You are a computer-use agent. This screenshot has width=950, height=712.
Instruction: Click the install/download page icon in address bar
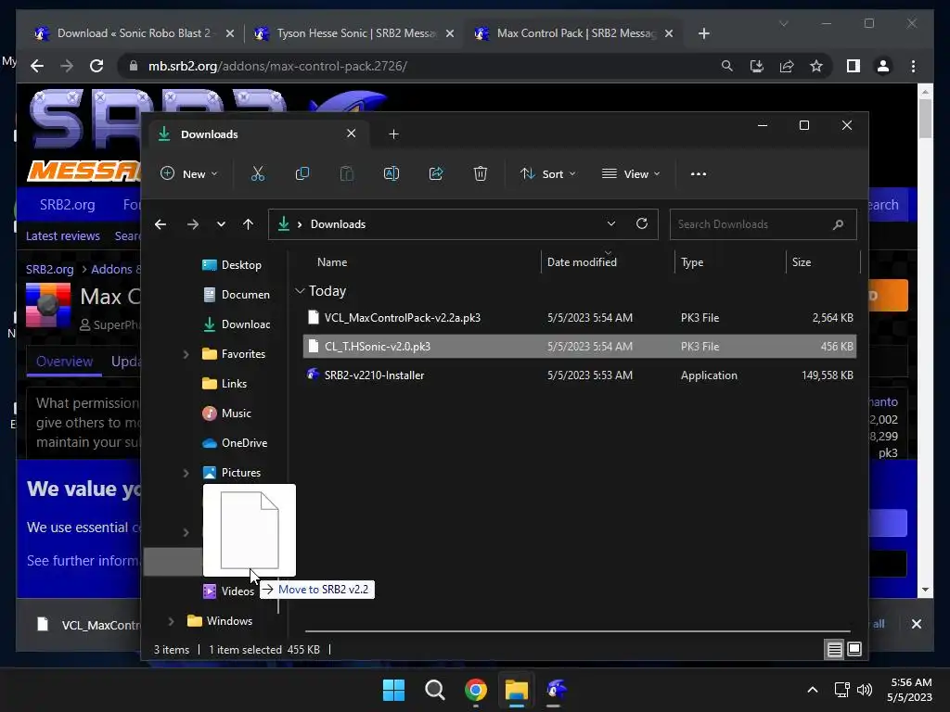(757, 66)
